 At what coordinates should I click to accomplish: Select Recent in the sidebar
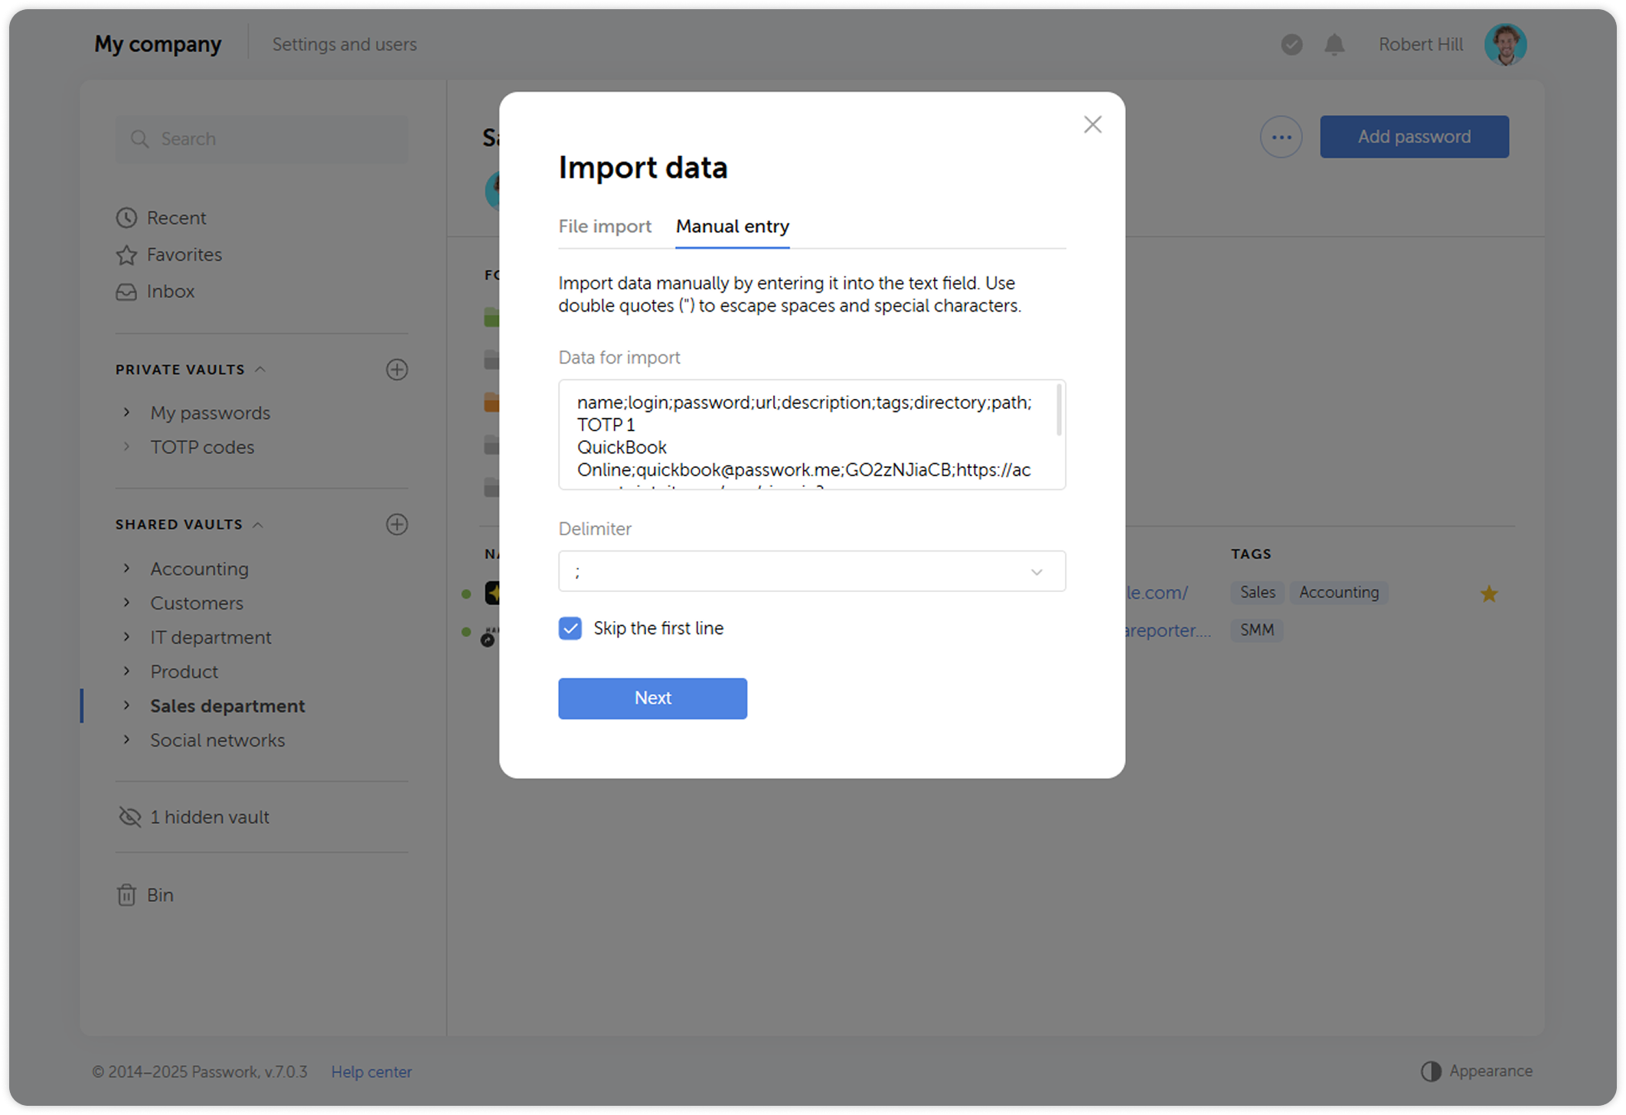tap(176, 217)
